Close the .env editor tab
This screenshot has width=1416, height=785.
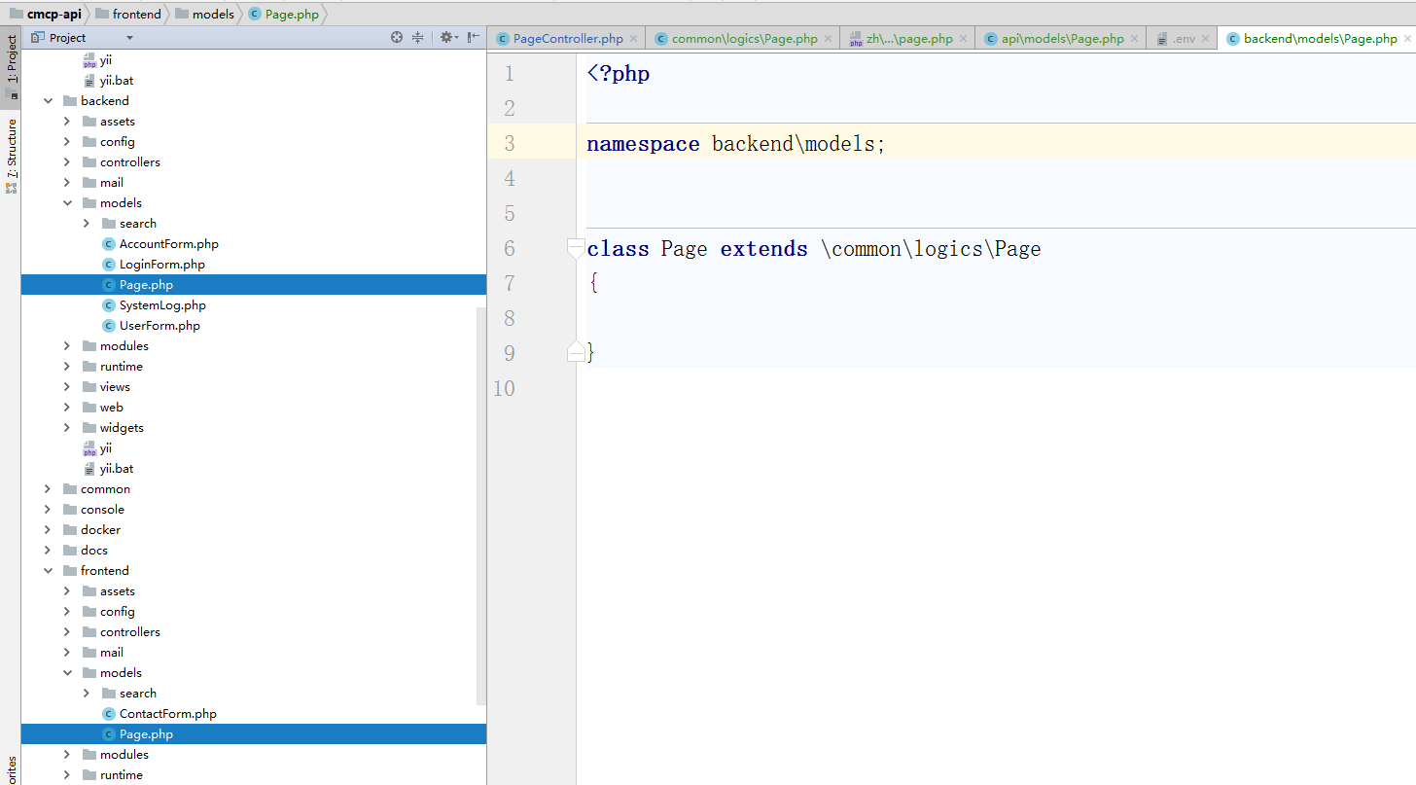1206,39
